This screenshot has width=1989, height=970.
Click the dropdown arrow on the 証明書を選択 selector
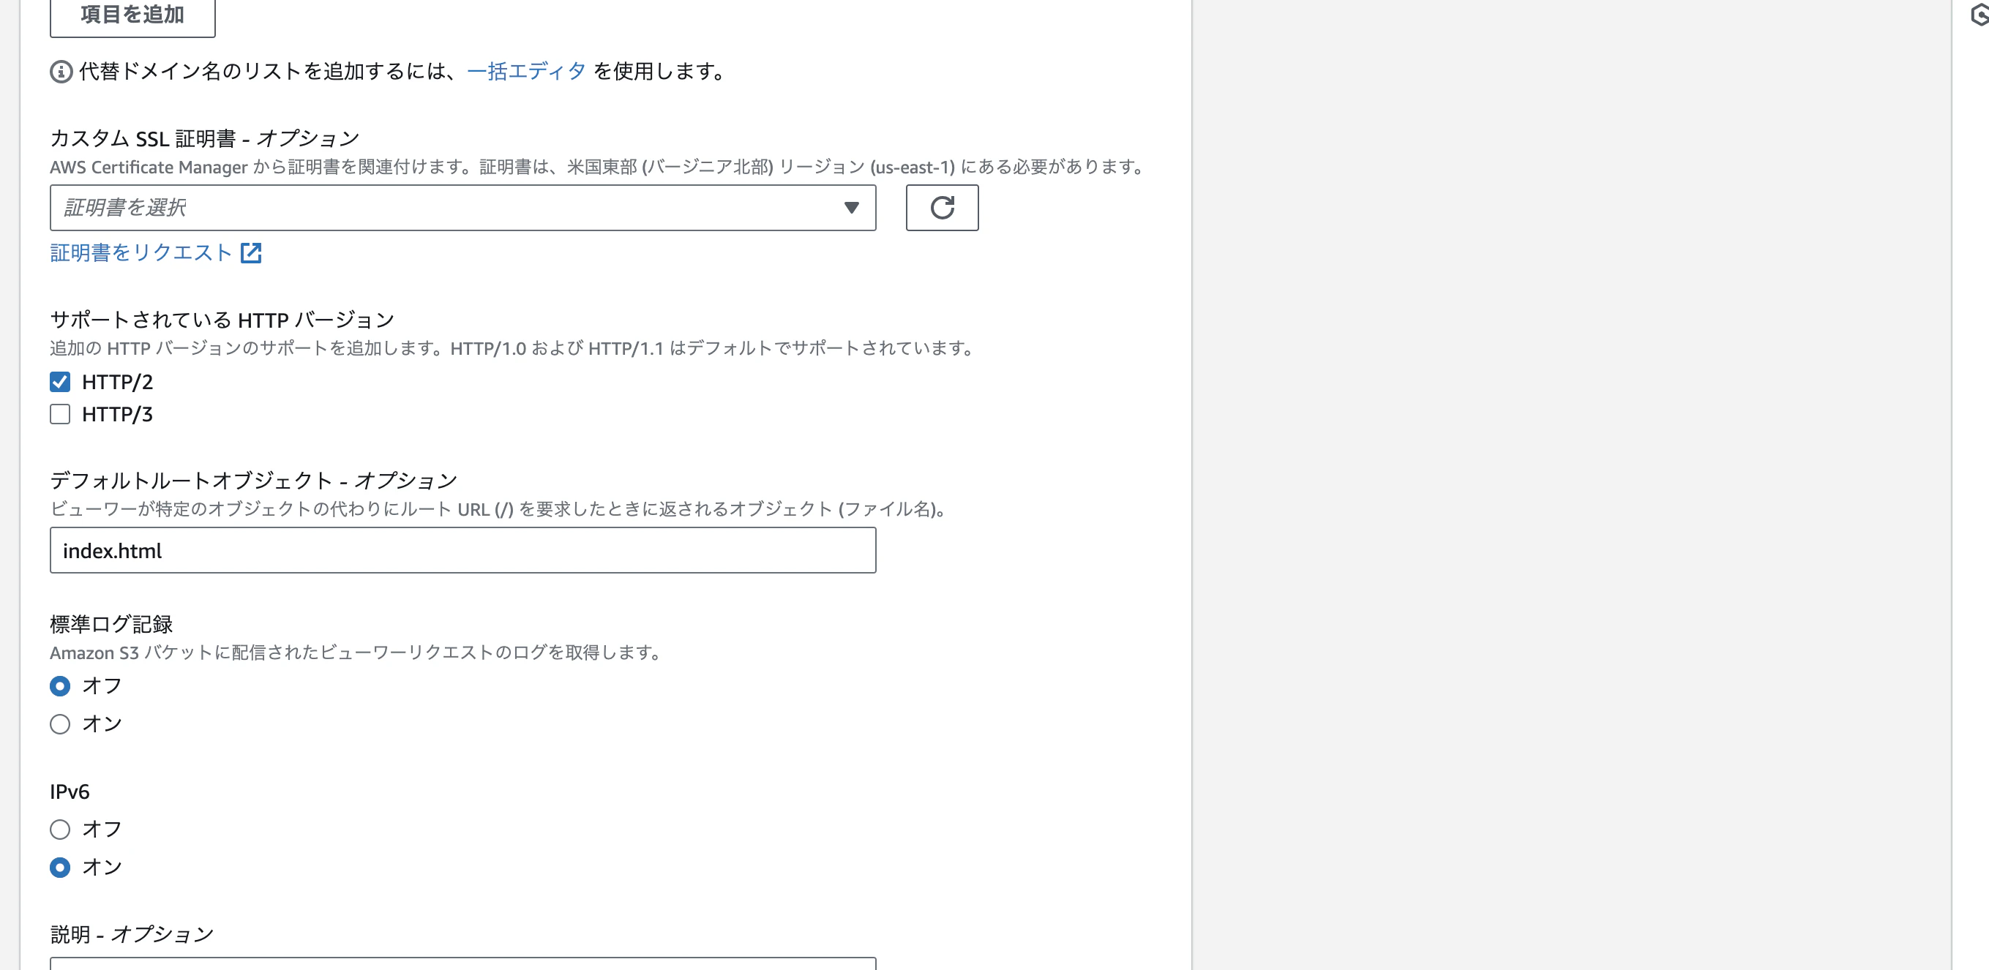850,208
